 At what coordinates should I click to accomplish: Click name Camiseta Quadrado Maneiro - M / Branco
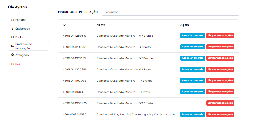(125, 36)
